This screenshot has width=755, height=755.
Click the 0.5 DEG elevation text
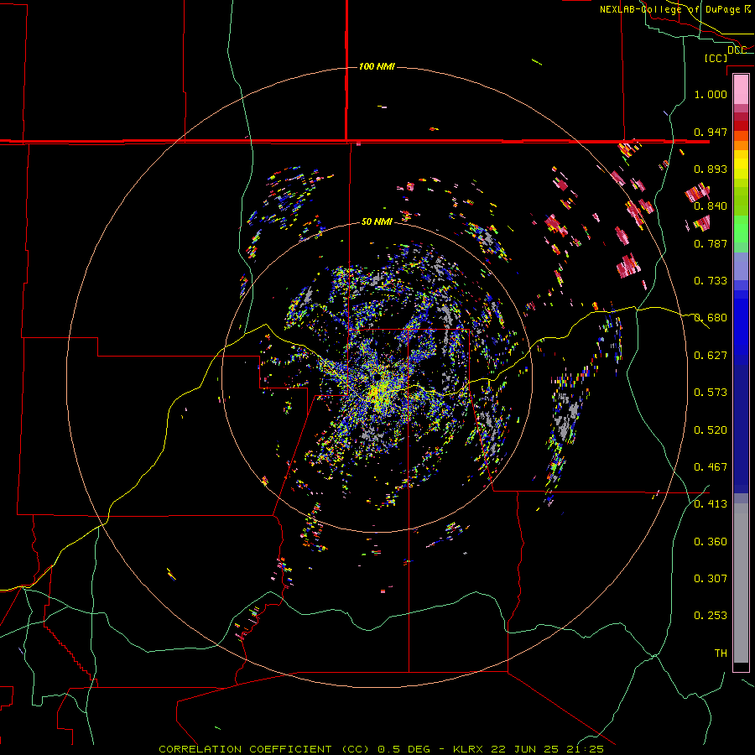[x=404, y=749]
